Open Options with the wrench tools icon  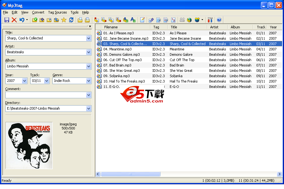[210, 20]
